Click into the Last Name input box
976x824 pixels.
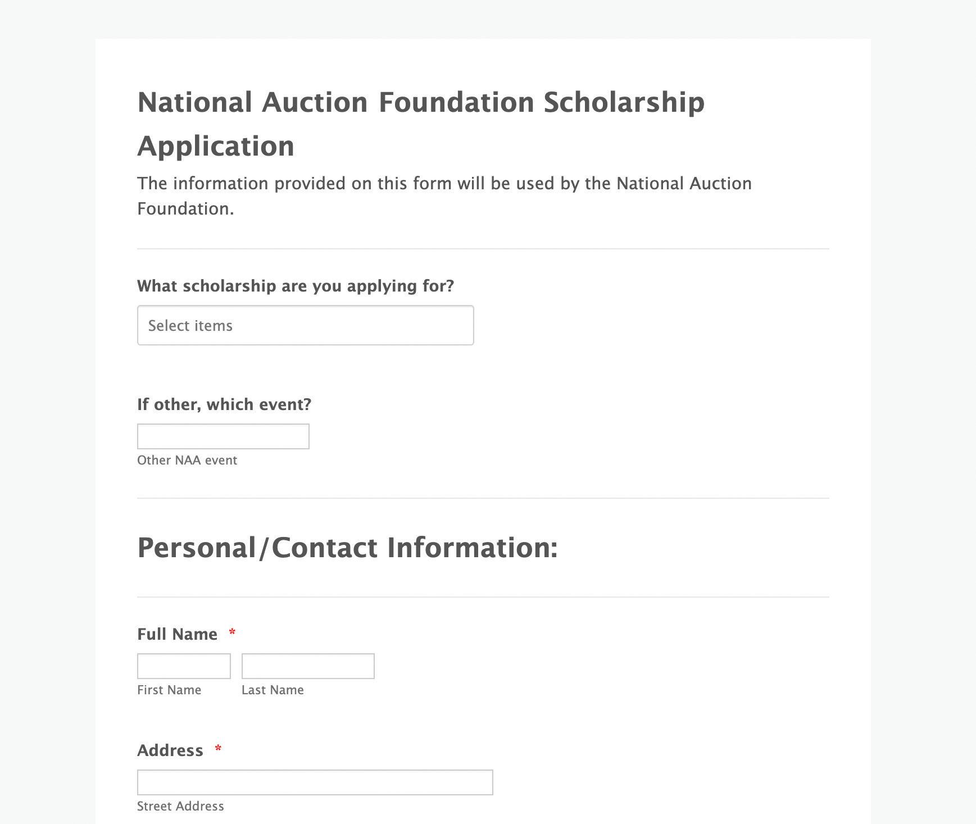(x=308, y=666)
